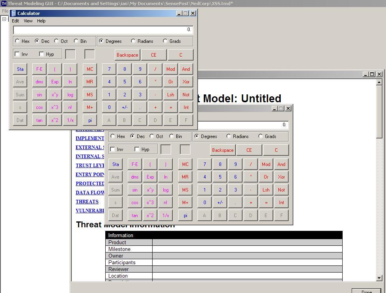Click the x^2 squaring key
Viewport: 386px width, 293px height.
point(54,120)
